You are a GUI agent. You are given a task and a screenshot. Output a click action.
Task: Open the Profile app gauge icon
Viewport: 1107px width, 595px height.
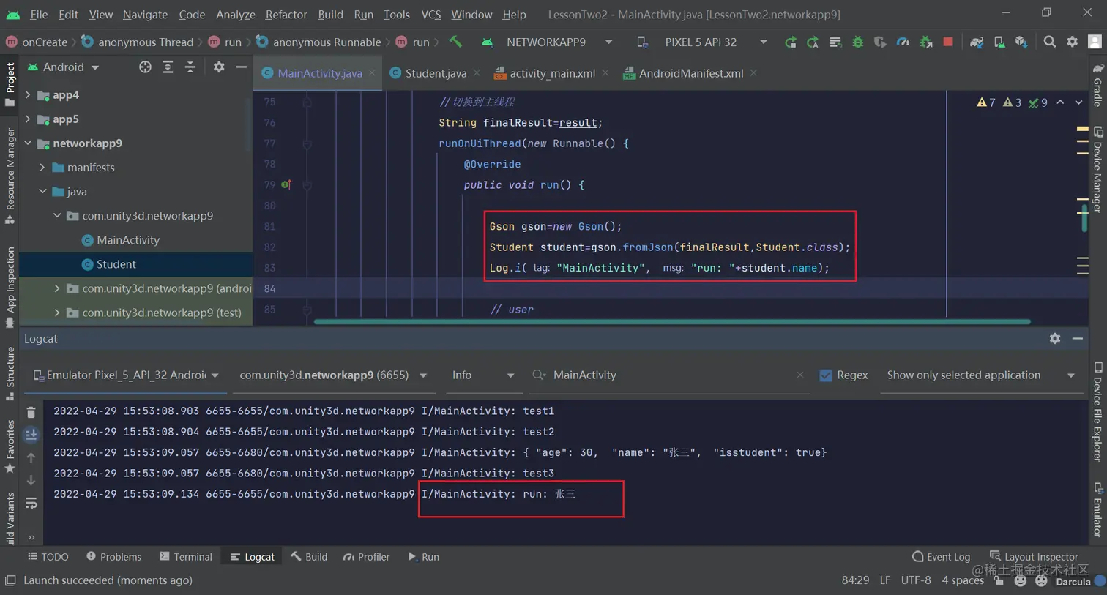coord(903,42)
